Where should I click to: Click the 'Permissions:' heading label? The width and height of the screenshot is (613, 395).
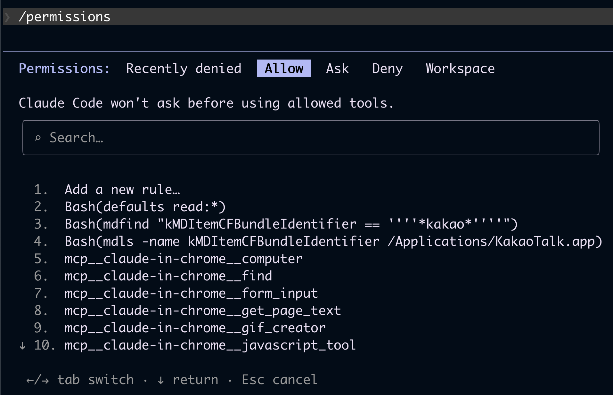tap(64, 69)
